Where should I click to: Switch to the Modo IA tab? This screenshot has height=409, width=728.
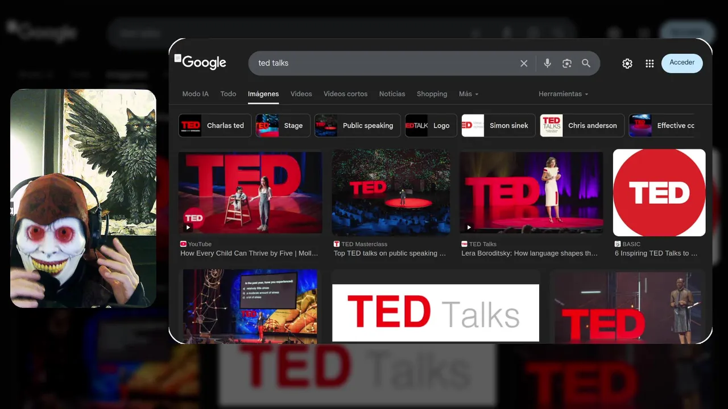pyautogui.click(x=195, y=94)
